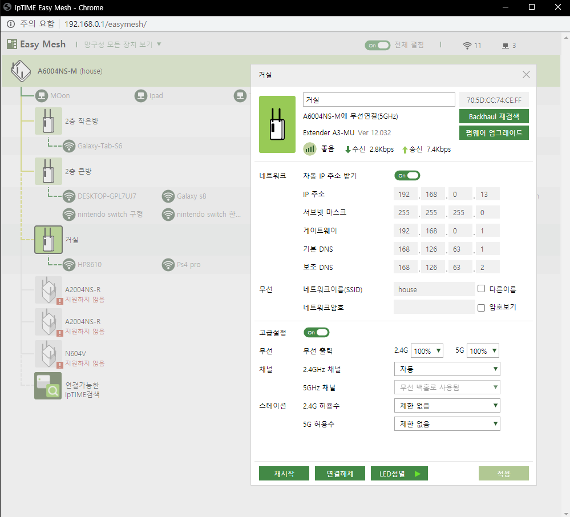Click the 기본 DNS first octet field
The height and width of the screenshot is (517, 570).
pos(405,249)
